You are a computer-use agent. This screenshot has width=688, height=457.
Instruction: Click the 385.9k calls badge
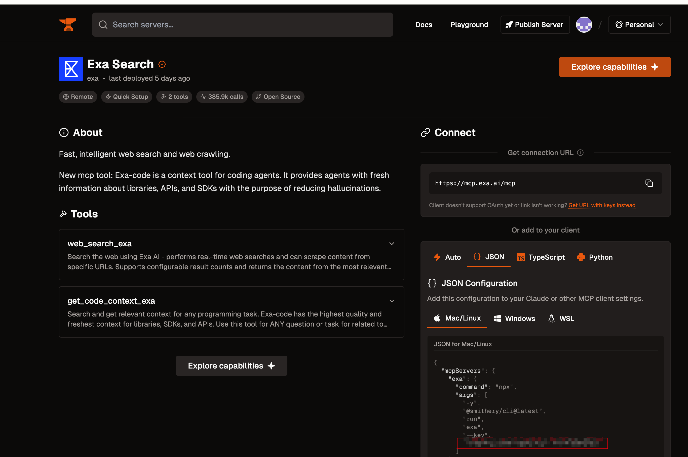(222, 97)
